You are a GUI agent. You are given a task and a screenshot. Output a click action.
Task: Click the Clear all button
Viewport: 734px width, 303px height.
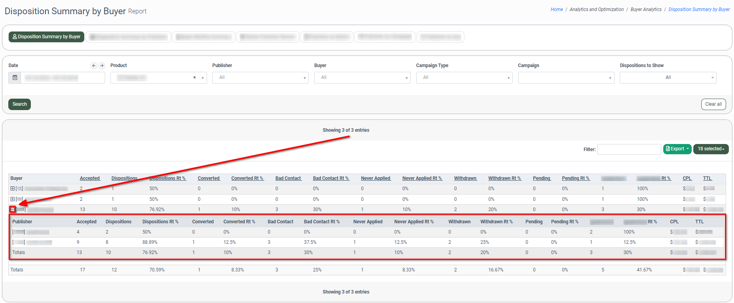(x=713, y=104)
